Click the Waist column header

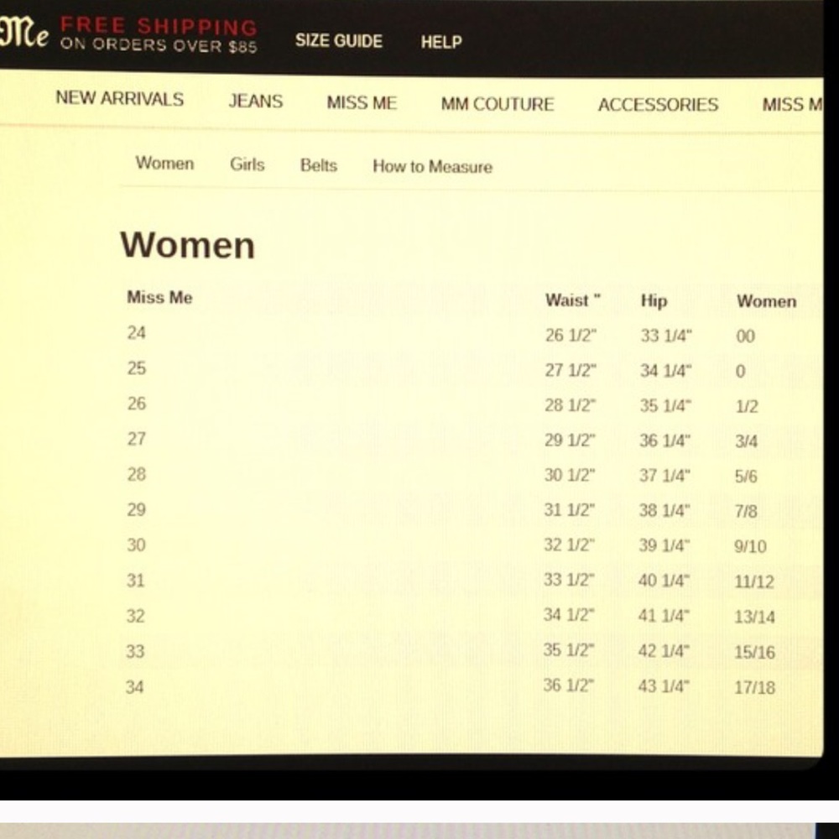[572, 300]
